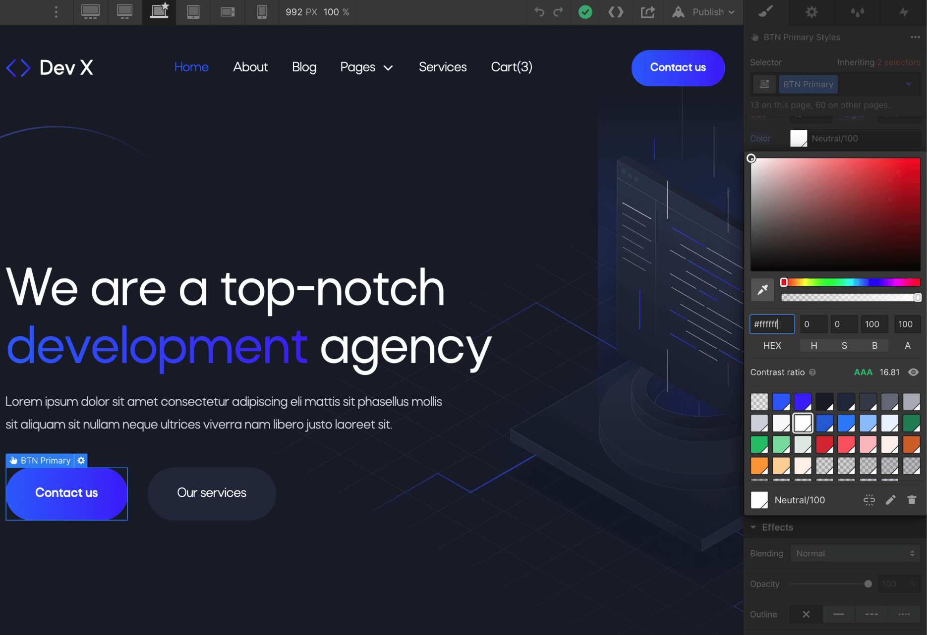This screenshot has height=635, width=927.
Task: Click the Publish button
Action: coord(708,12)
